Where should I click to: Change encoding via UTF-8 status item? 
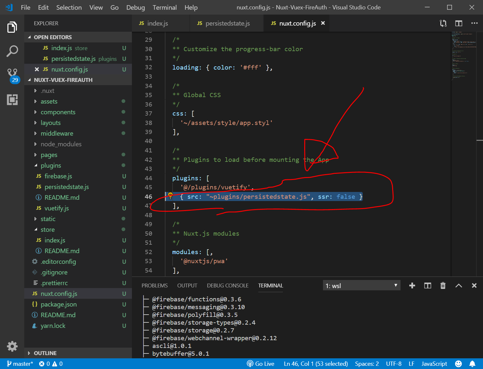coord(394,364)
